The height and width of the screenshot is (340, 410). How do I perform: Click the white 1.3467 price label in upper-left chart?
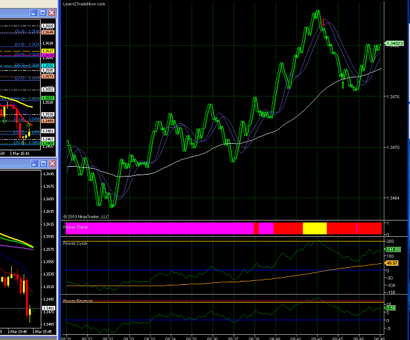(48, 139)
